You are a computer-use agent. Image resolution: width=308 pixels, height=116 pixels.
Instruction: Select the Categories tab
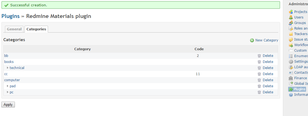(x=36, y=29)
